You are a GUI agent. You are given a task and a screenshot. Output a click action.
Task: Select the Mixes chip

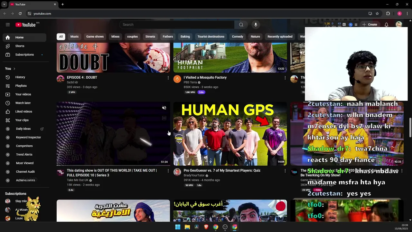coord(116,36)
